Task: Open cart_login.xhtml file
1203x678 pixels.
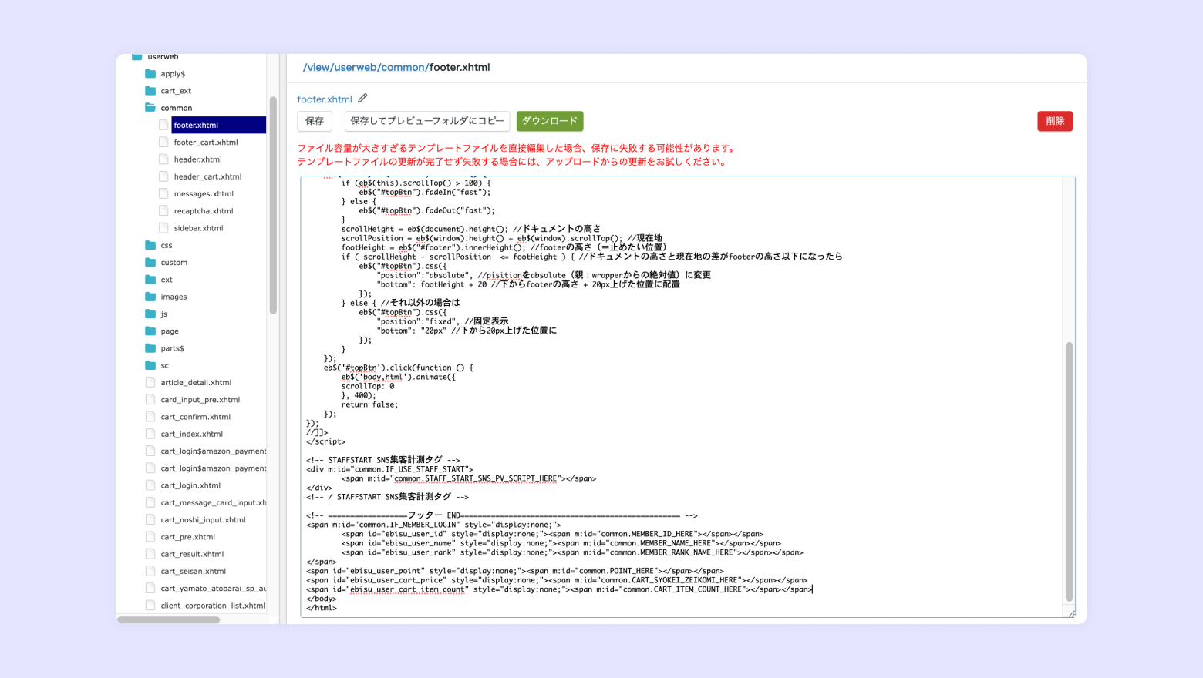Action: [x=190, y=485]
